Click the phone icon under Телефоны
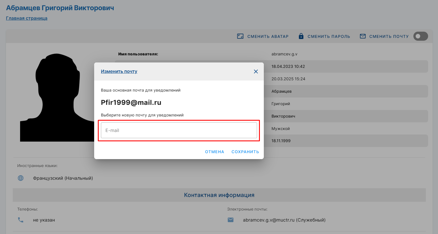This screenshot has height=234, width=438. click(x=21, y=220)
